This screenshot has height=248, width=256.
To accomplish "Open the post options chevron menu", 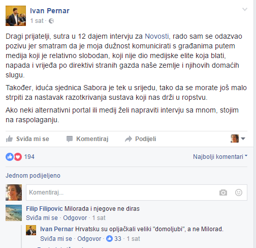I will [x=245, y=9].
